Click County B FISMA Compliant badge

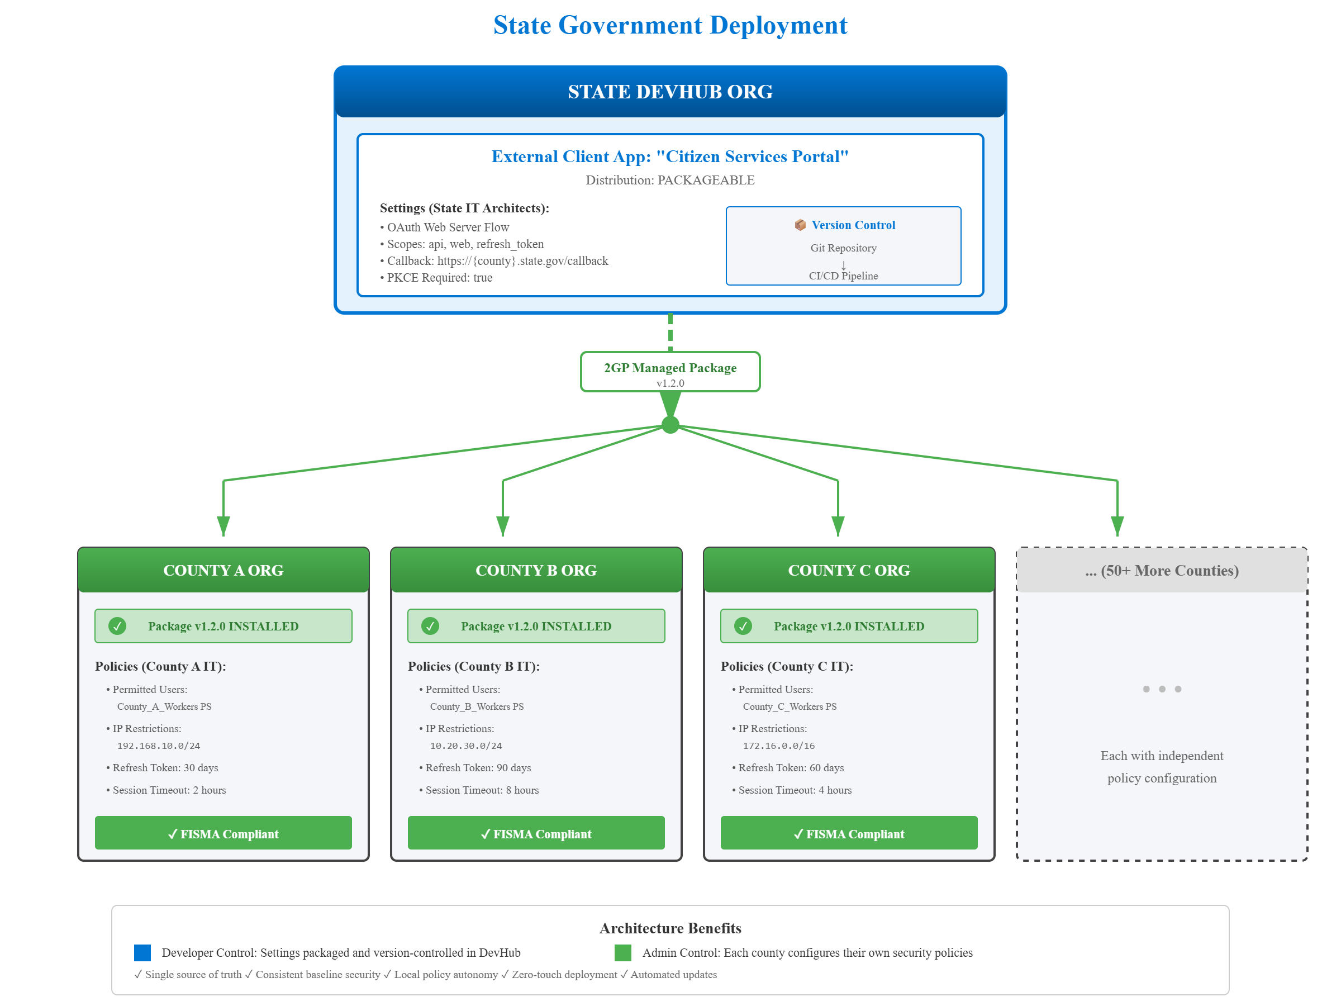point(536,833)
